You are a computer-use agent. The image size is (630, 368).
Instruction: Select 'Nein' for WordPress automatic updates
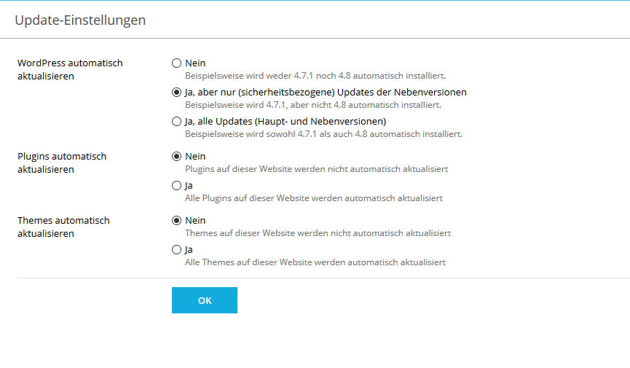pyautogui.click(x=176, y=63)
